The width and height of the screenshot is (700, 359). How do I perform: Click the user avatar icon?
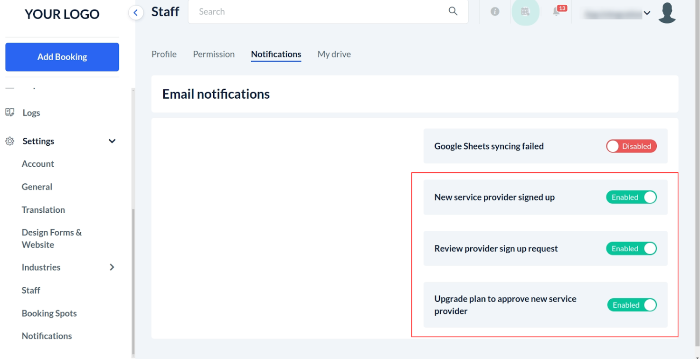point(667,13)
